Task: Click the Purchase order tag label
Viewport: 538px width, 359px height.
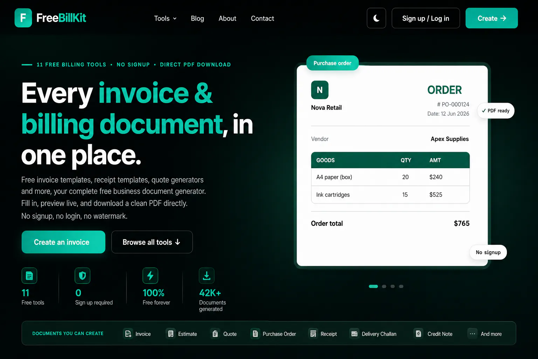Action: (332, 63)
